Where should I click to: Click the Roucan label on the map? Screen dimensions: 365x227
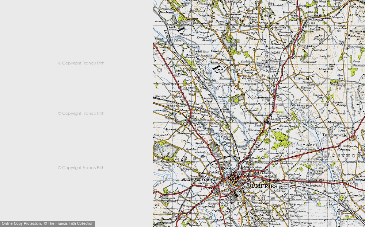[343, 149]
